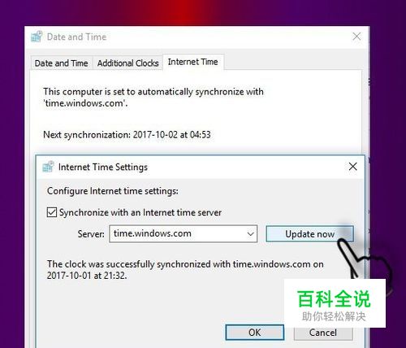The width and height of the screenshot is (406, 348).
Task: Click the green 百科全说 watermark logo
Action: (x=335, y=298)
